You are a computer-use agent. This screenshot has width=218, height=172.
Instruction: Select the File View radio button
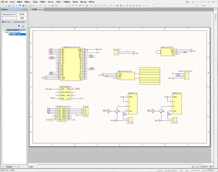(x=3, y=22)
